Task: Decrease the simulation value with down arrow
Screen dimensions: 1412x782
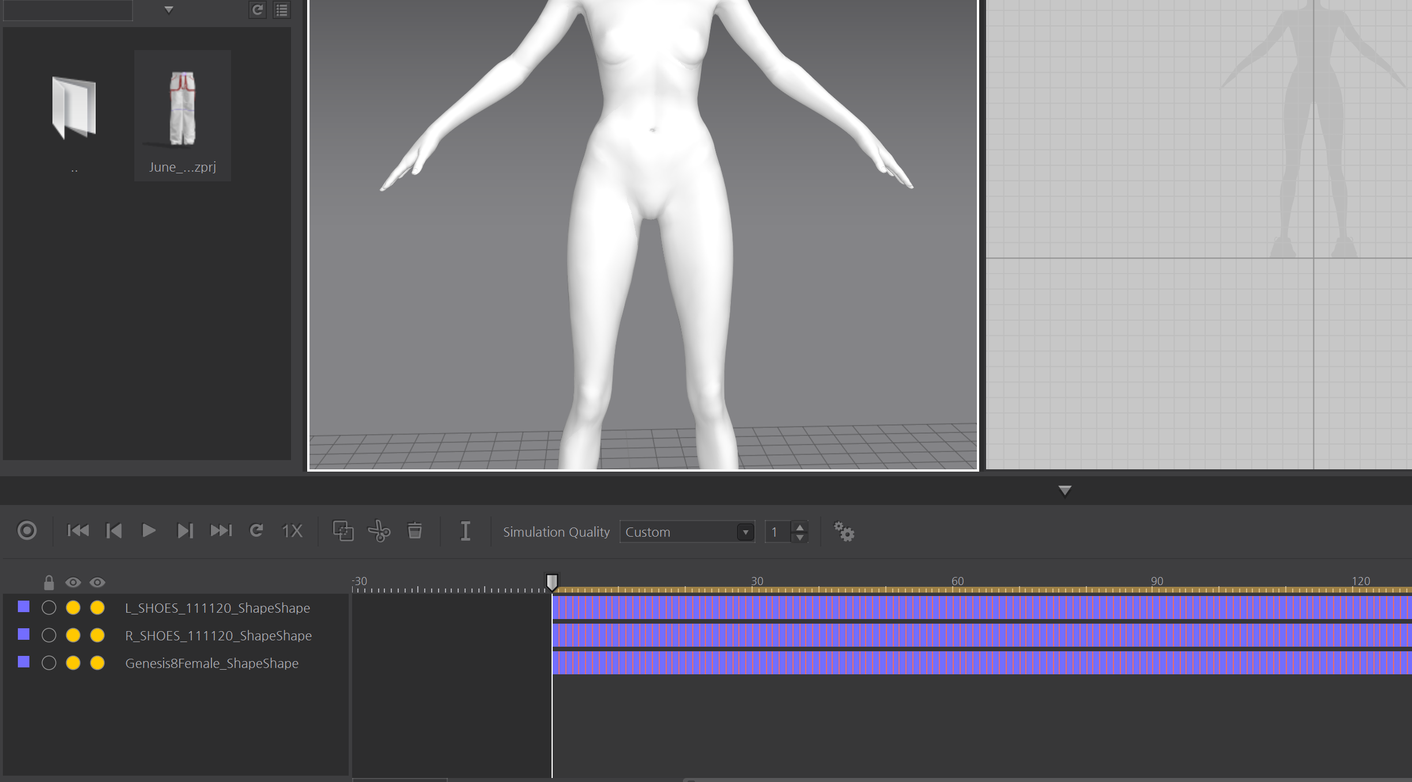Action: coord(799,537)
